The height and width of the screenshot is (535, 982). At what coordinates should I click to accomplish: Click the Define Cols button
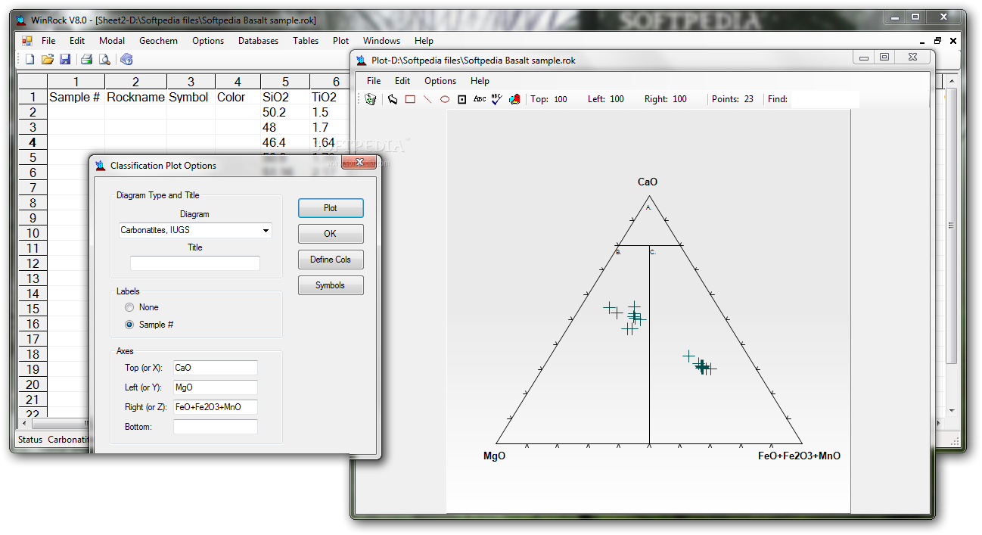[331, 260]
